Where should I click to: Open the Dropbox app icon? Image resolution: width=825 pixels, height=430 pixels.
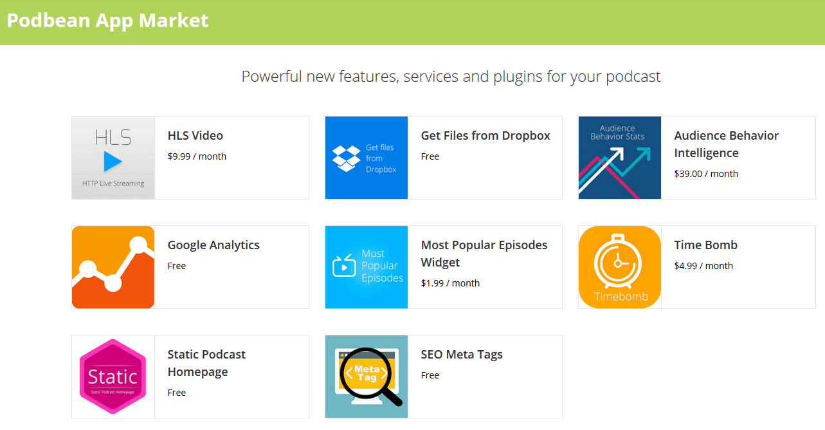pos(366,157)
